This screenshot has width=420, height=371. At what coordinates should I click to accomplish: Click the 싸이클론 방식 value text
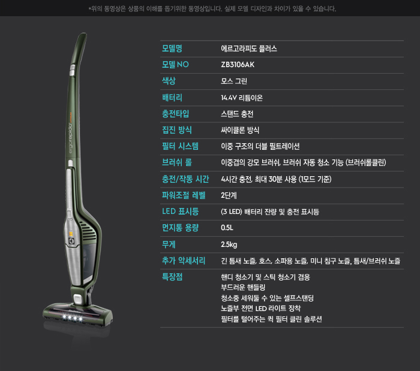(240, 130)
